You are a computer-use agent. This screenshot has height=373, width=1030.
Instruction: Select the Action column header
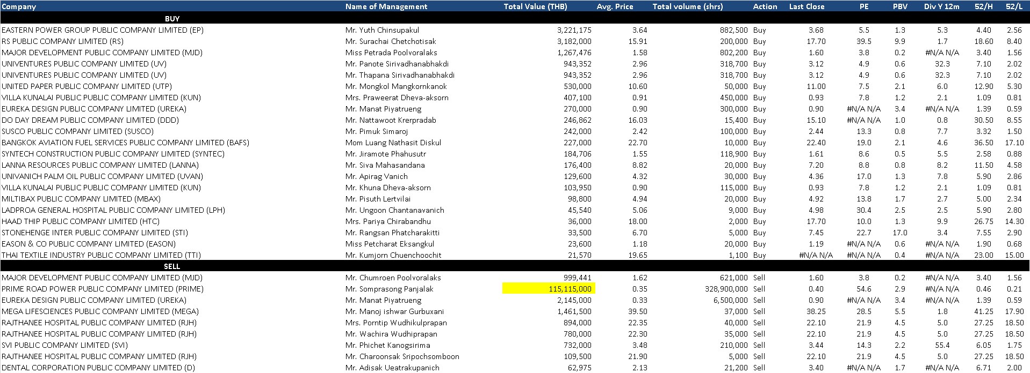[765, 6]
